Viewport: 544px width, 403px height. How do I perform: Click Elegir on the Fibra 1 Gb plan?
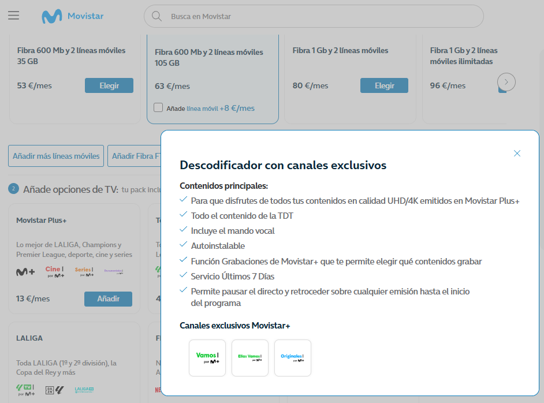pyautogui.click(x=384, y=85)
